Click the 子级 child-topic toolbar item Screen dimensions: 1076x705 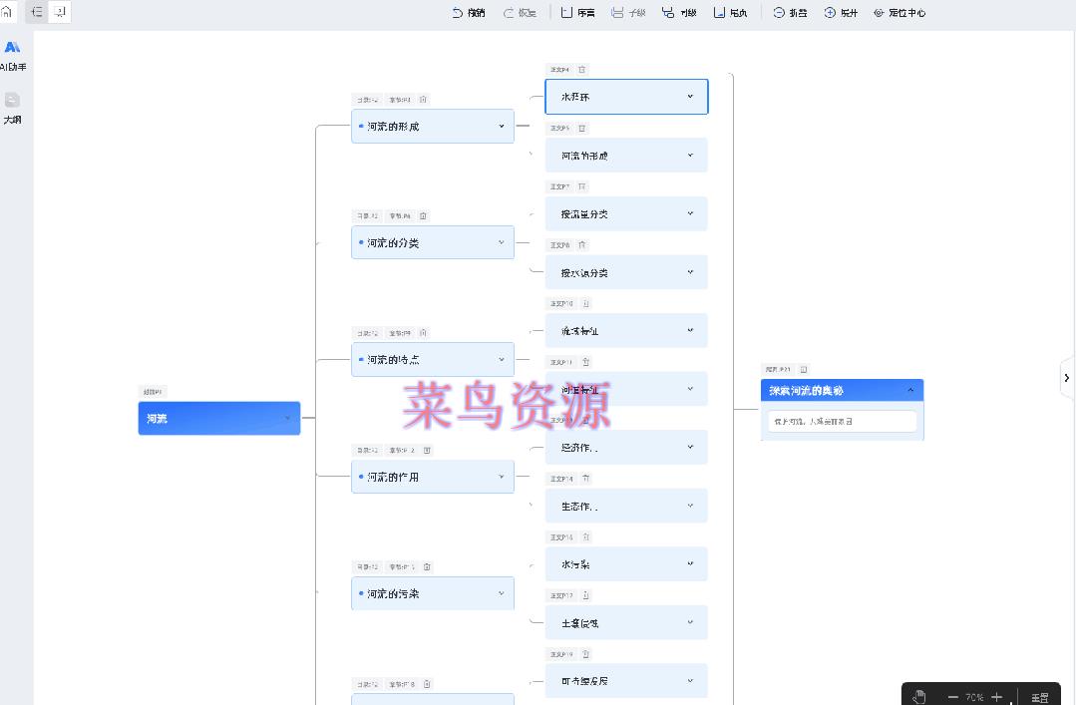pos(628,12)
